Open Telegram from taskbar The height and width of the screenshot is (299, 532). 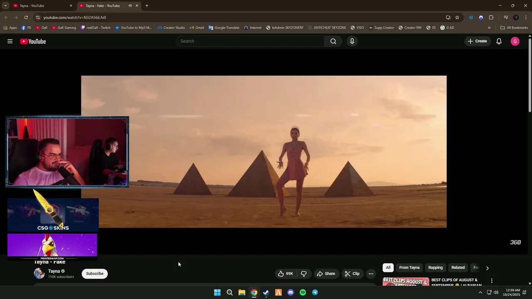(x=315, y=292)
